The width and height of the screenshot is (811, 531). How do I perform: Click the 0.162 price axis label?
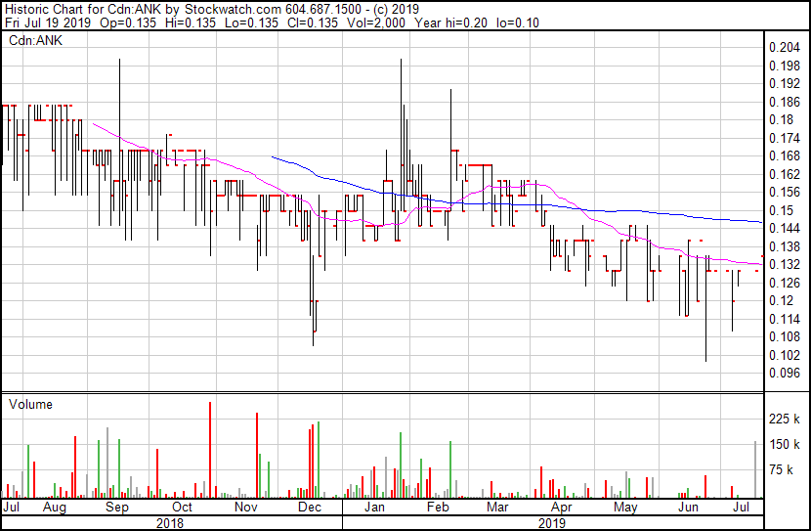(x=784, y=174)
